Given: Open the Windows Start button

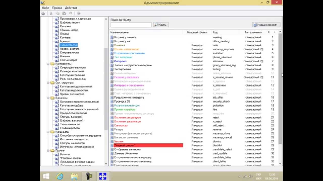Looking at the screenshot, I should pyautogui.click(x=46, y=176).
